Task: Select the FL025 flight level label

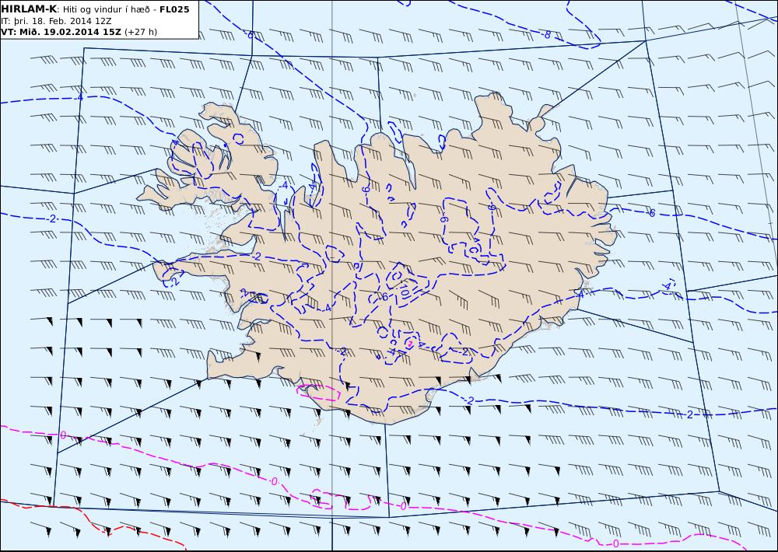Action: coord(174,9)
